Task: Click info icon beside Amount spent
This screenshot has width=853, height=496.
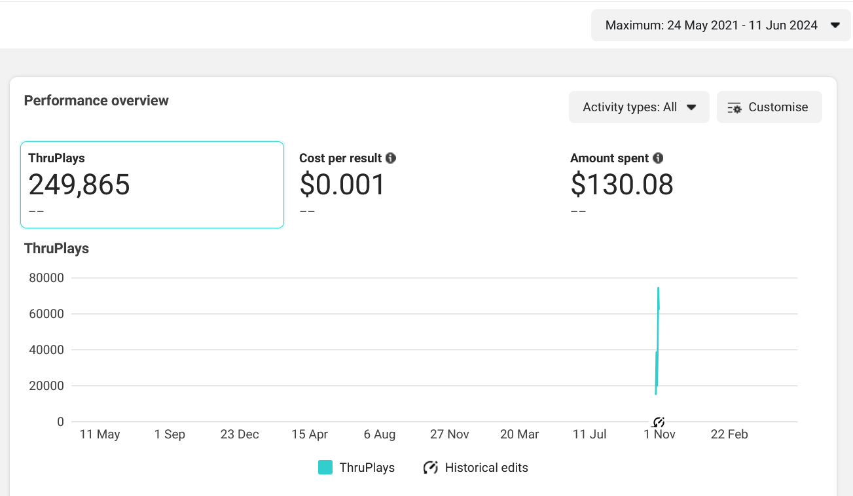Action: tap(658, 158)
